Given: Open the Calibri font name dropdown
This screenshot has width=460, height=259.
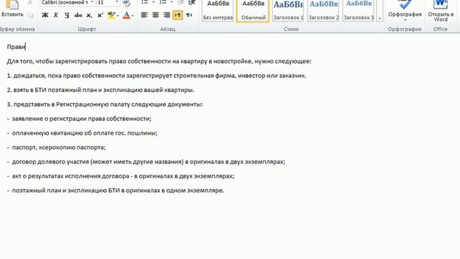Looking at the screenshot, I should click(x=92, y=2).
